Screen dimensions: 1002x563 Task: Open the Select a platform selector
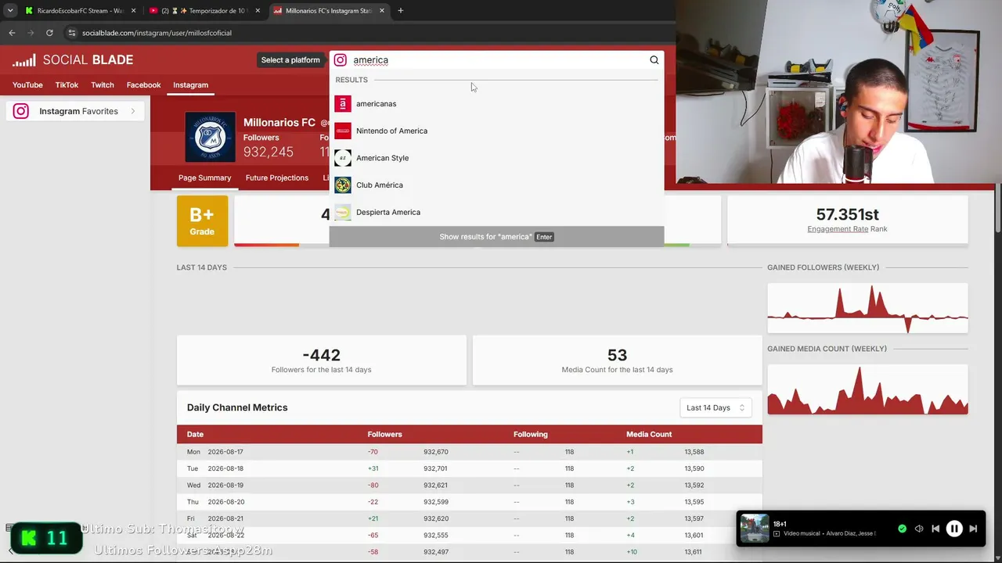290,60
